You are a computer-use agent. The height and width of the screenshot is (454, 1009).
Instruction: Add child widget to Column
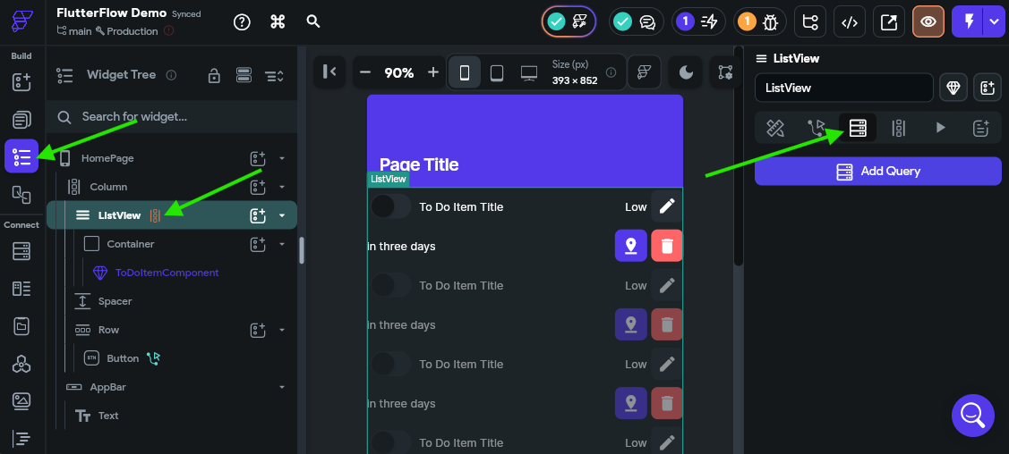click(258, 187)
